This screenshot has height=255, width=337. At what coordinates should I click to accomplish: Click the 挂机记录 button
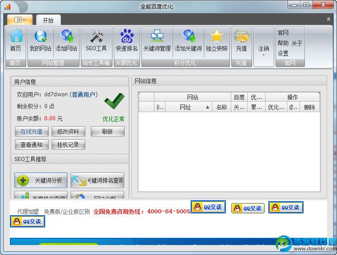point(68,145)
